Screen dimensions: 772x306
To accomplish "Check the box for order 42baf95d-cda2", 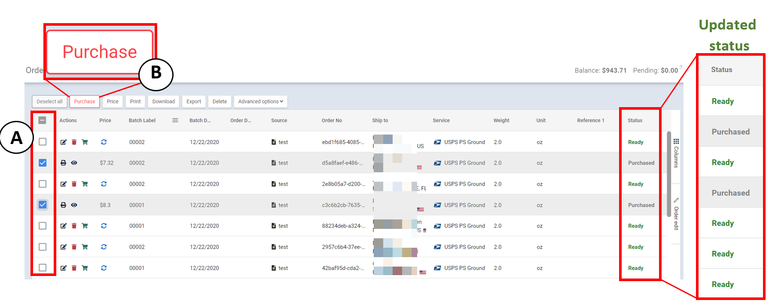I will coord(43,268).
